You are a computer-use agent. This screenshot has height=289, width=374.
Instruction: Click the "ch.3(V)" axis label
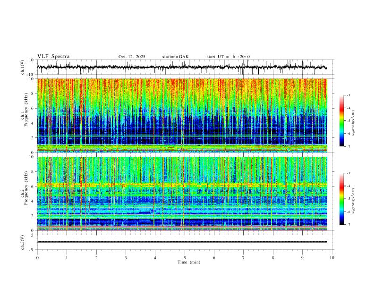23,243
